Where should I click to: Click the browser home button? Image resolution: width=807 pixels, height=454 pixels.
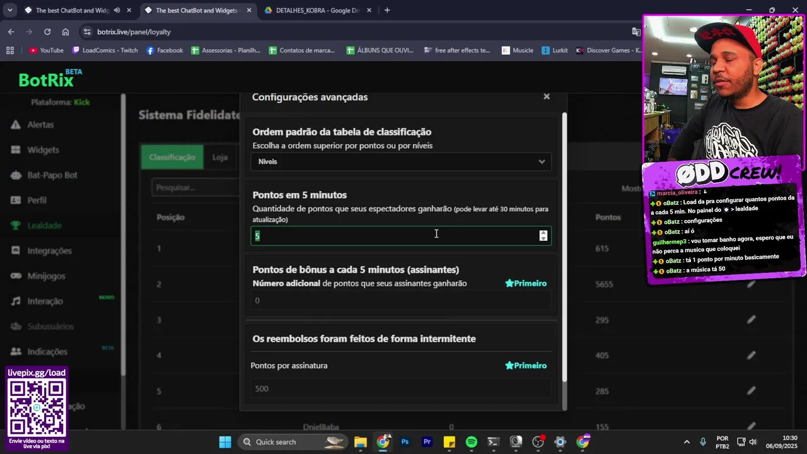[66, 32]
